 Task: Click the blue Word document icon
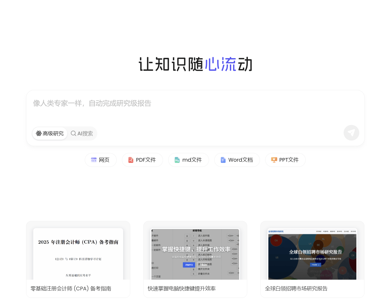click(223, 160)
